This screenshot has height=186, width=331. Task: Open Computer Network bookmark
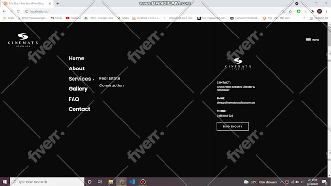[244, 18]
